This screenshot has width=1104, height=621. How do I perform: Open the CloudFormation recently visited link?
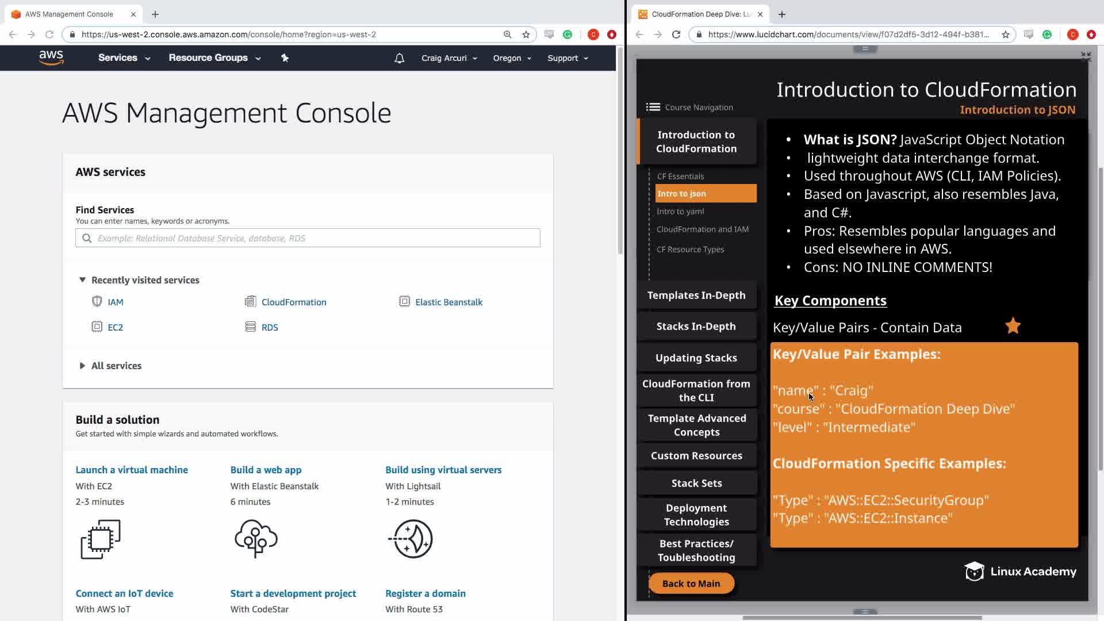pos(293,302)
